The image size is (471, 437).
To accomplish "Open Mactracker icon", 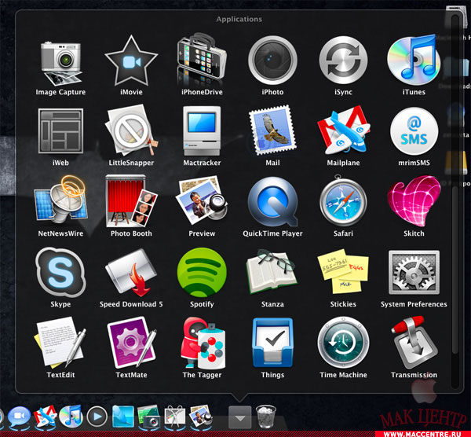I will tap(202, 130).
